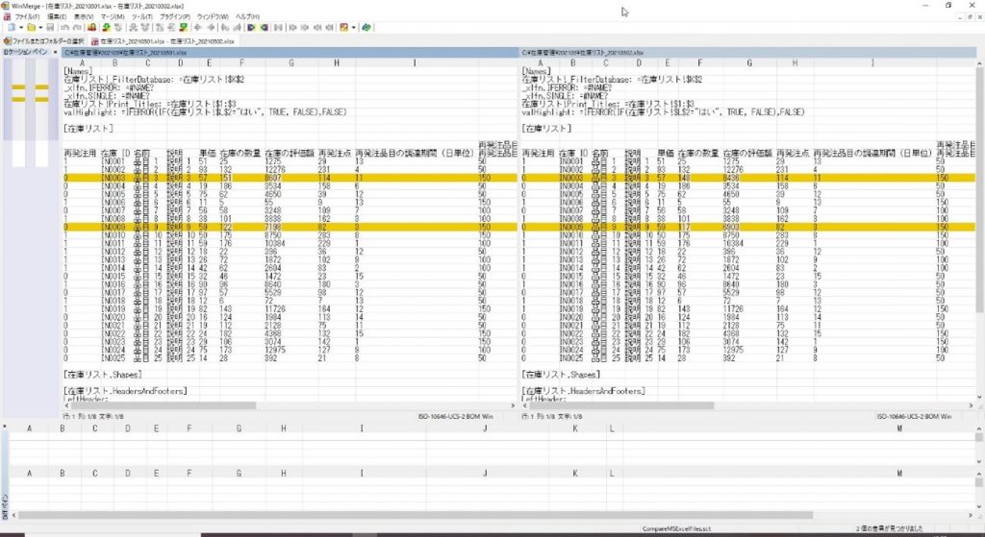Click the right pane ISO-10646-UCS-2 BOM Win status
985x537 pixels.
tap(914, 417)
